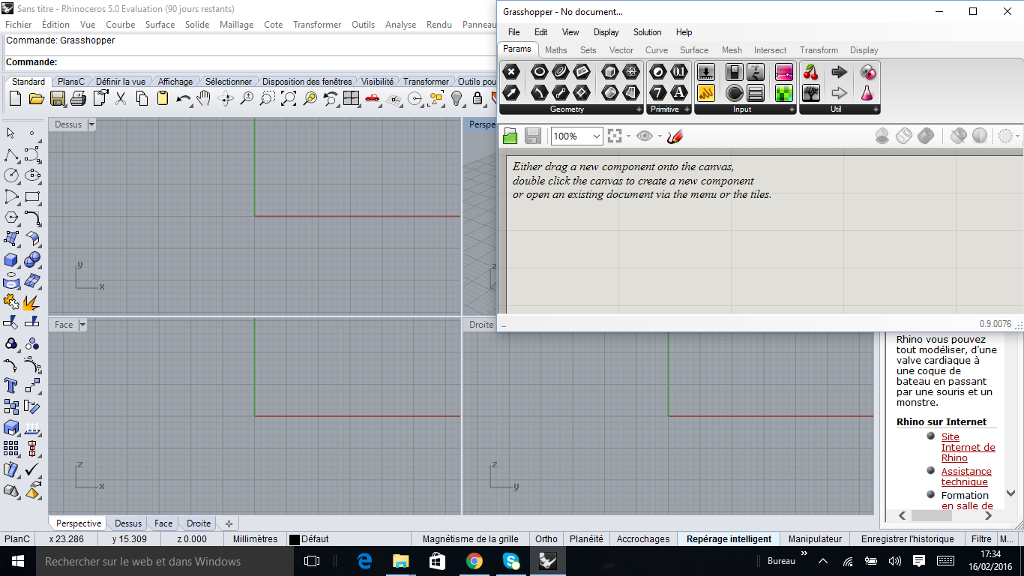Click the Point parameter icon in Grasshopper Geometry
Image resolution: width=1024 pixels, height=576 pixels.
click(511, 72)
